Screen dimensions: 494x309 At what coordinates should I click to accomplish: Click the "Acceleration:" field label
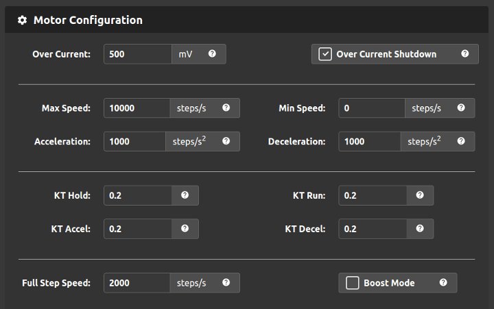[62, 142]
